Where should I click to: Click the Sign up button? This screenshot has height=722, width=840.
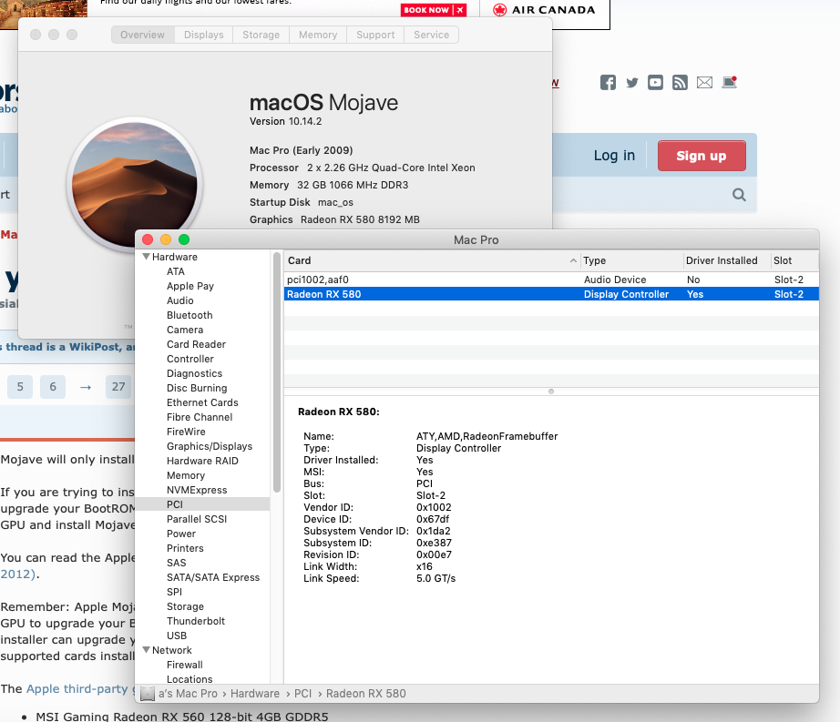click(702, 156)
